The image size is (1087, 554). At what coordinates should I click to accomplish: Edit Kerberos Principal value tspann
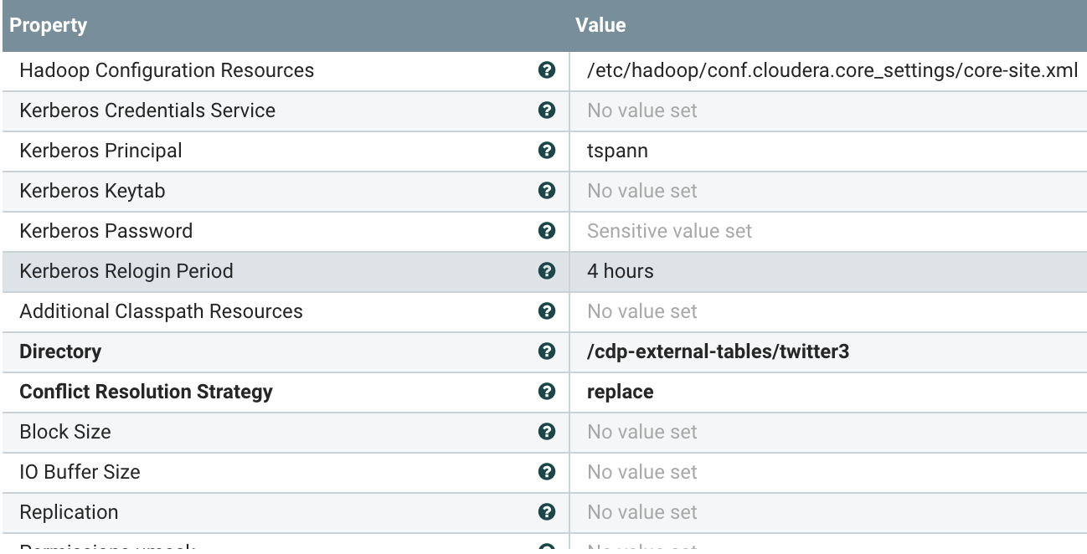click(617, 151)
